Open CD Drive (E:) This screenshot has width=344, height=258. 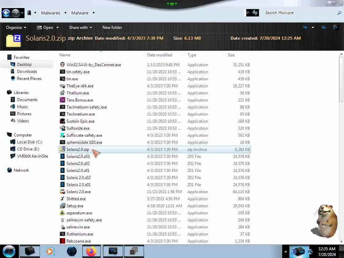tap(28, 149)
